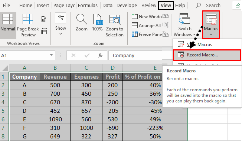Click percentage cell with 40%
Screen dimensions: 242x141
click(143, 85)
